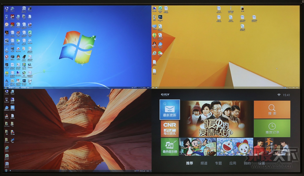Open QQ penguin on Windows 8 desktop
This screenshot has width=304, height=176.
(154, 44)
